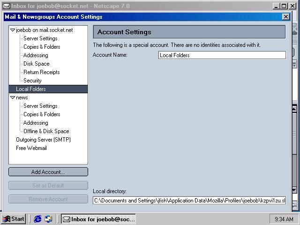
Task: Click the mail icon in Netscape title bar
Action: point(7,6)
